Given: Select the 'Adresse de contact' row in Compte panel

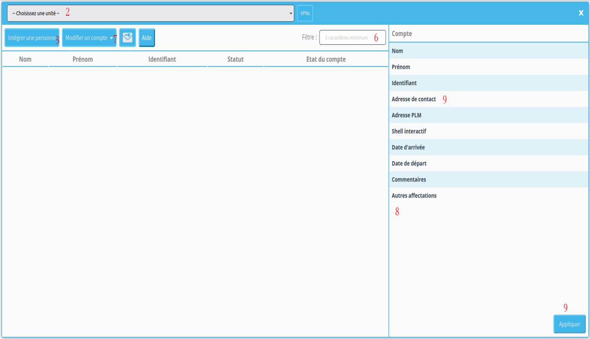Looking at the screenshot, I should coord(414,99).
